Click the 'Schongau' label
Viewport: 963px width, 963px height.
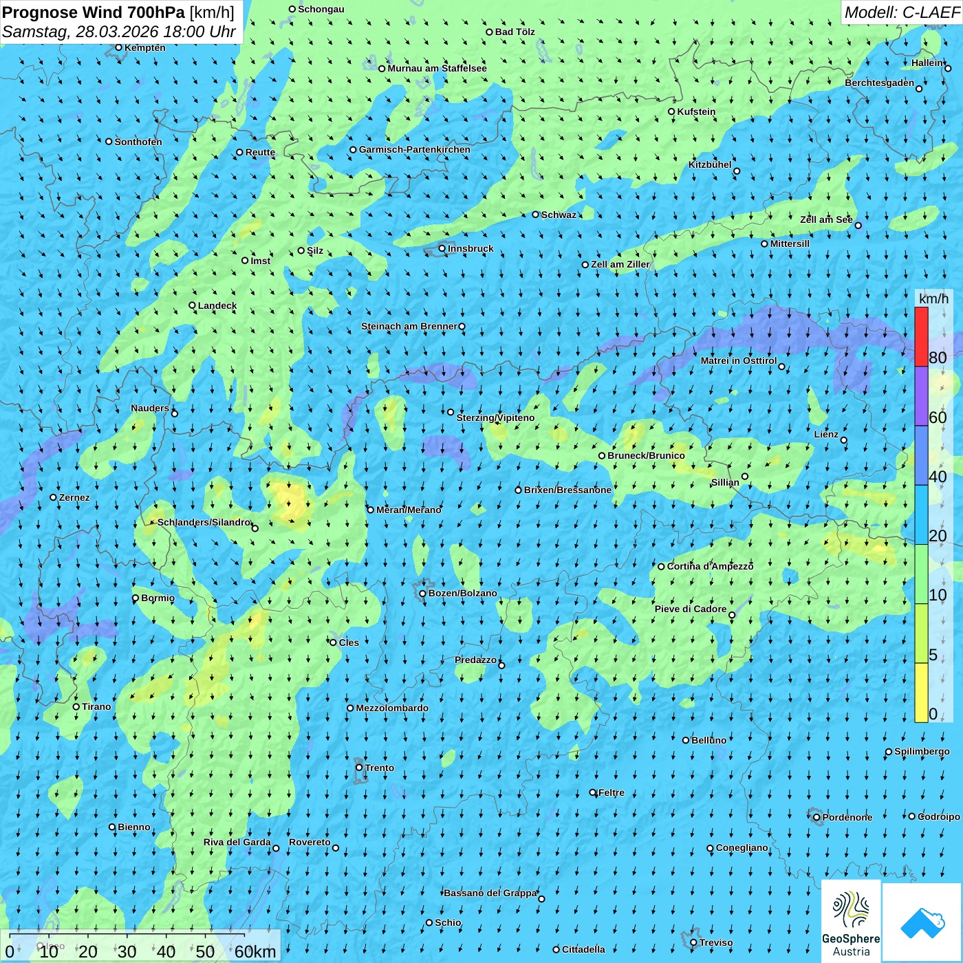(321, 9)
